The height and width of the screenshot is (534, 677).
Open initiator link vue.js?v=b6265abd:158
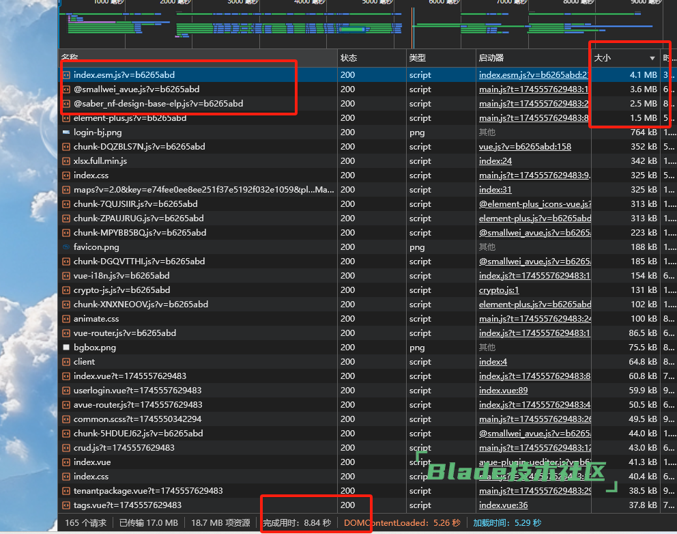(525, 147)
